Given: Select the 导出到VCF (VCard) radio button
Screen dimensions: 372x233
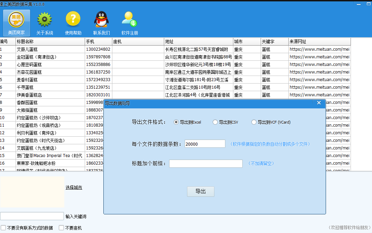Looking at the screenshot, I should 253,122.
